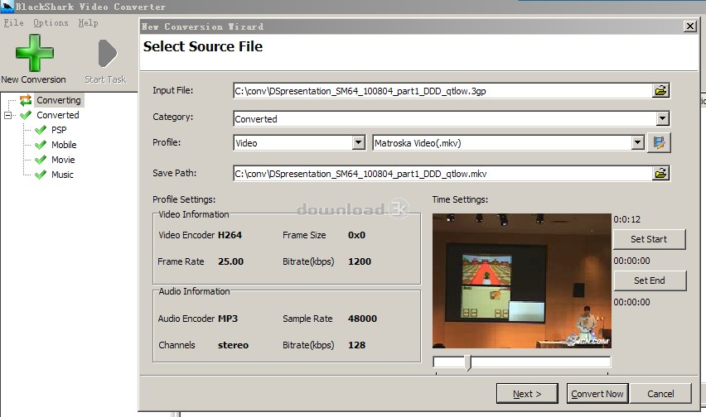Click the check icon beside PSP
Viewport: 706px width, 417px height.
coord(41,130)
